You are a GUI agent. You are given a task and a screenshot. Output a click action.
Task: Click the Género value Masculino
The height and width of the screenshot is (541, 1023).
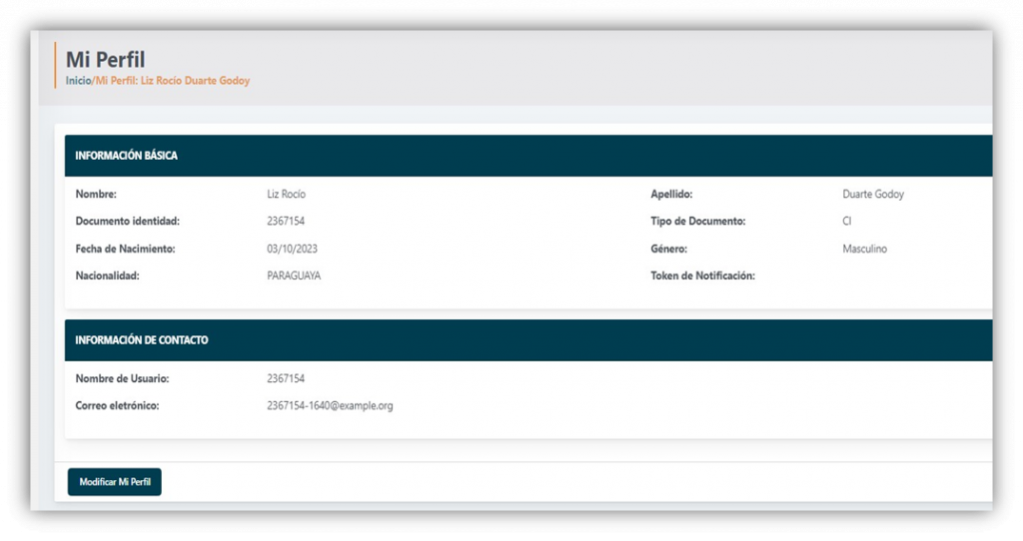tap(864, 249)
